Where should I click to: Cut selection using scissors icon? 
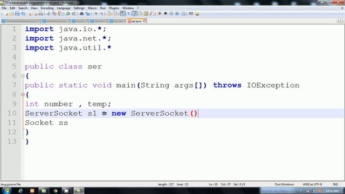coord(49,13)
